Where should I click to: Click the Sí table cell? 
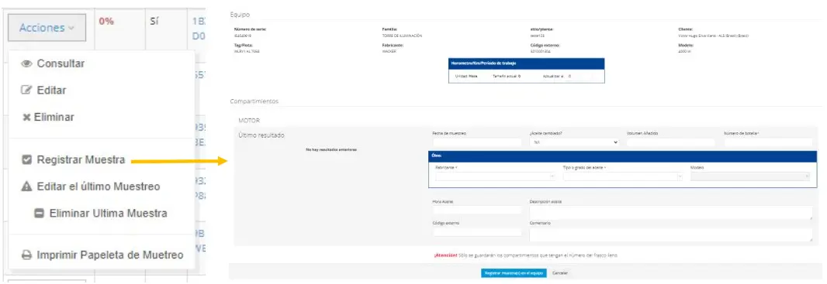pyautogui.click(x=154, y=22)
